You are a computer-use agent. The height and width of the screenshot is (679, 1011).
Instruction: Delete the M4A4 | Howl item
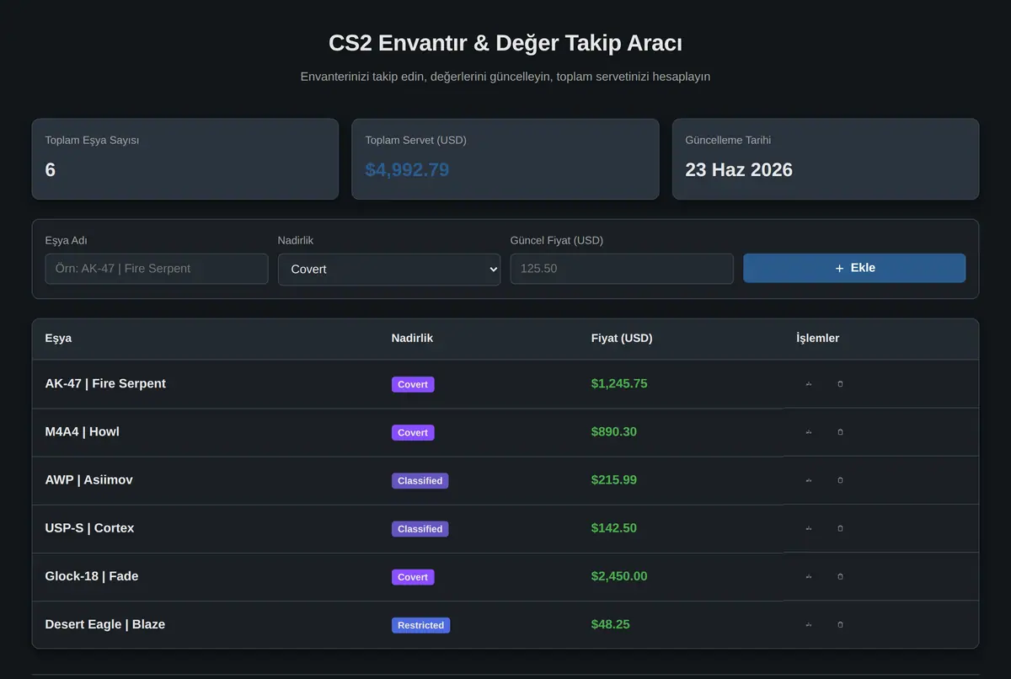840,432
